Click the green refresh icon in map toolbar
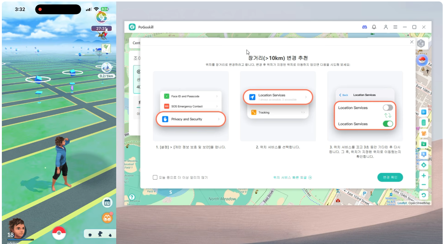Screen dimensions: 443x244 424,195
